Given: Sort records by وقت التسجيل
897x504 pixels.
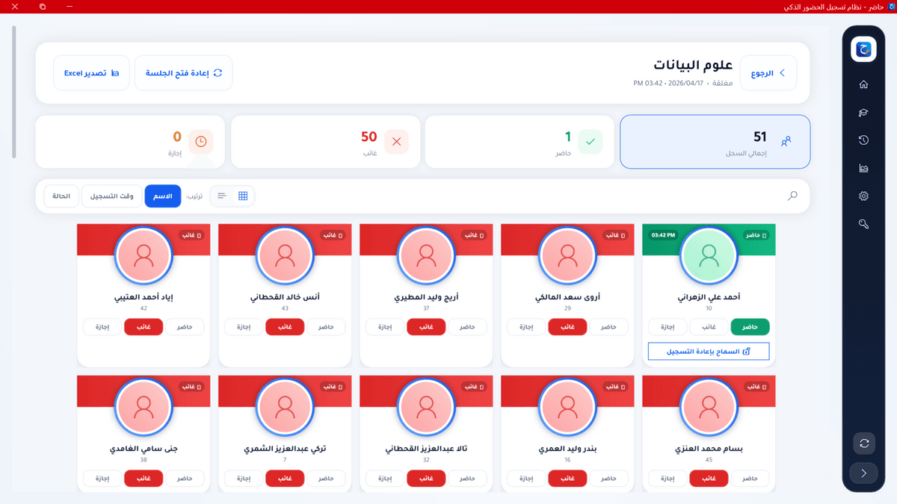Looking at the screenshot, I should click(112, 196).
